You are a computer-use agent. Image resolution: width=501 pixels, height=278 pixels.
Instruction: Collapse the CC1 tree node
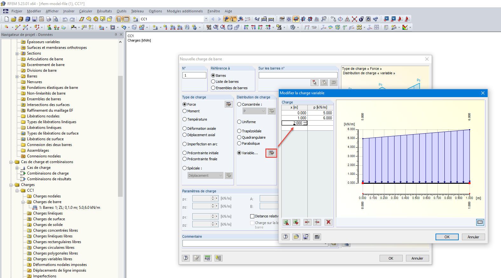point(17,191)
